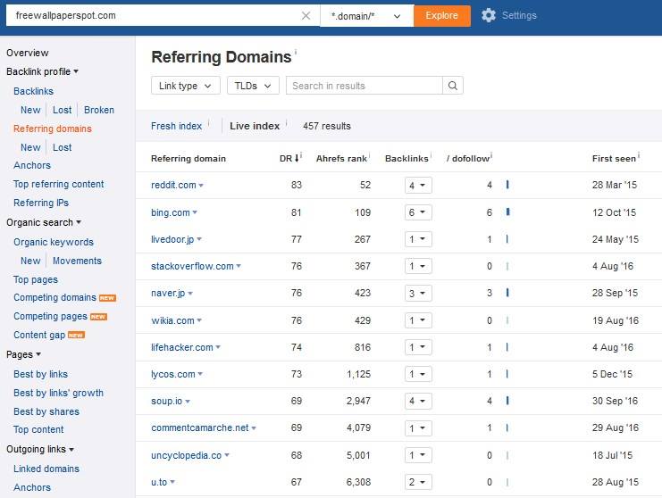Switch to the Fresh index tab
The height and width of the screenshot is (498, 662).
[x=176, y=126]
